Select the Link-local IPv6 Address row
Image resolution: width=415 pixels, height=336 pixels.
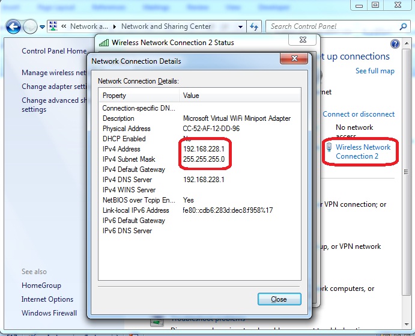point(199,210)
